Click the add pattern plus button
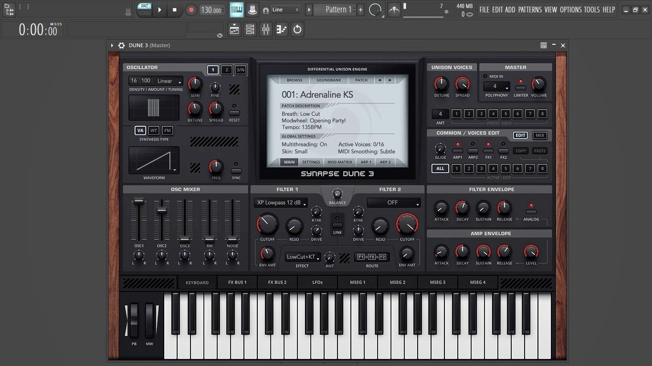 (x=360, y=10)
